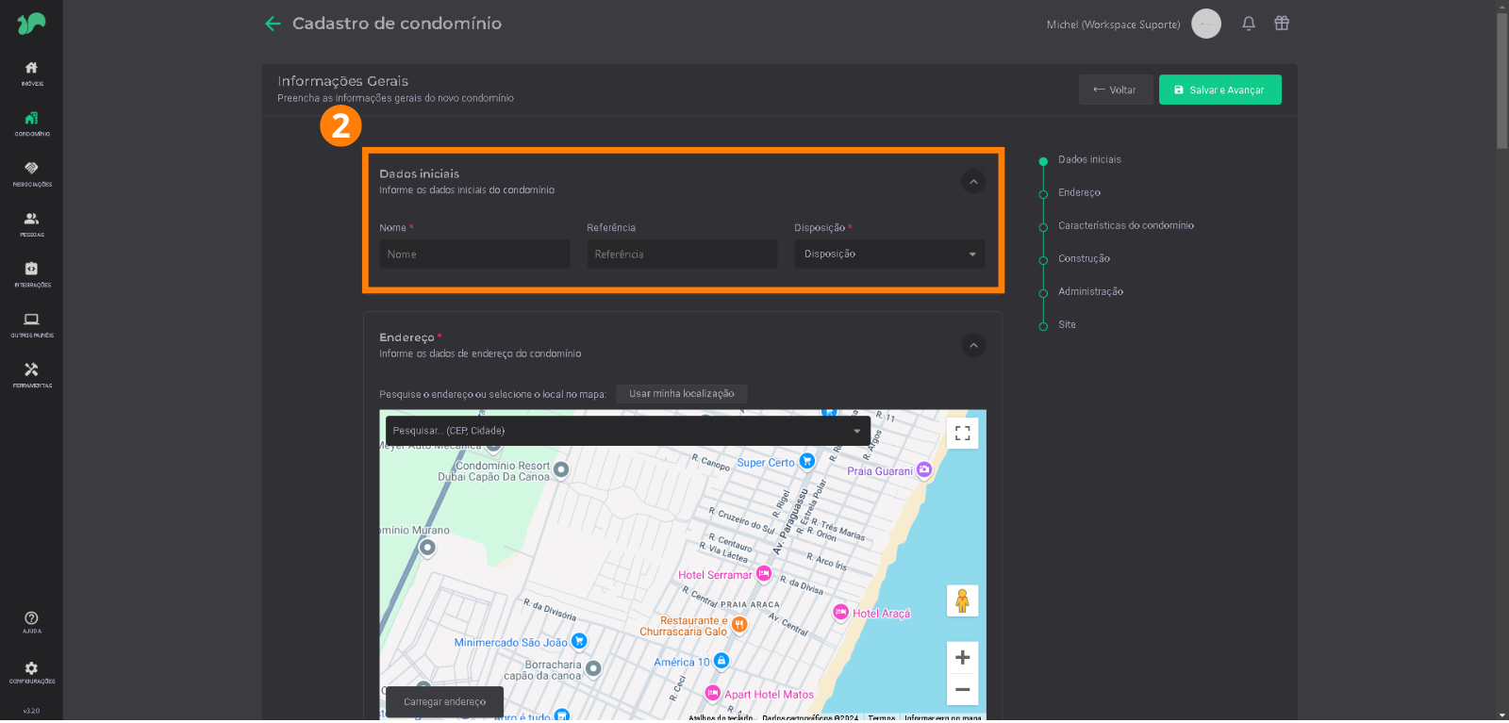Click the Hotel Serramar map marker
The height and width of the screenshot is (723, 1509).
click(764, 573)
